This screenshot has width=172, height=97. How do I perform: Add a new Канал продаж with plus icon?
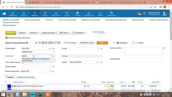[54, 67]
